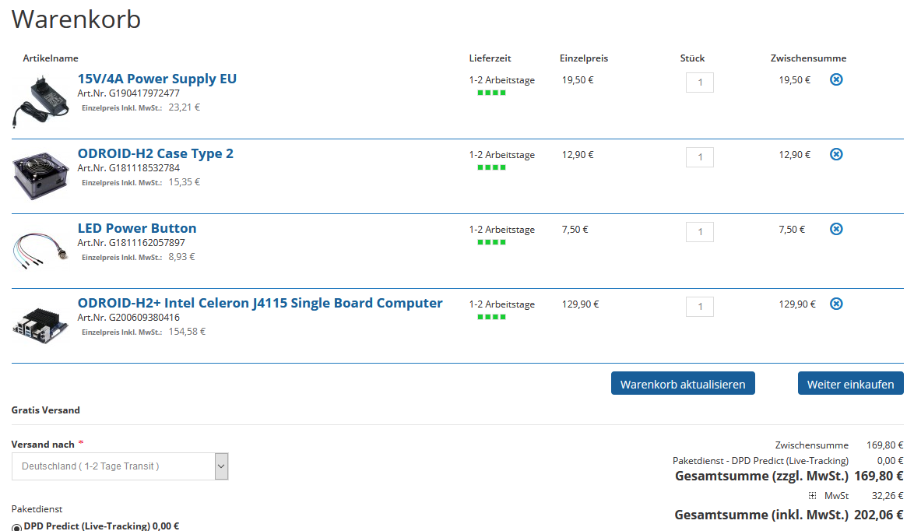Open ODROID-H2 Case Type 2 product link

[x=155, y=153]
